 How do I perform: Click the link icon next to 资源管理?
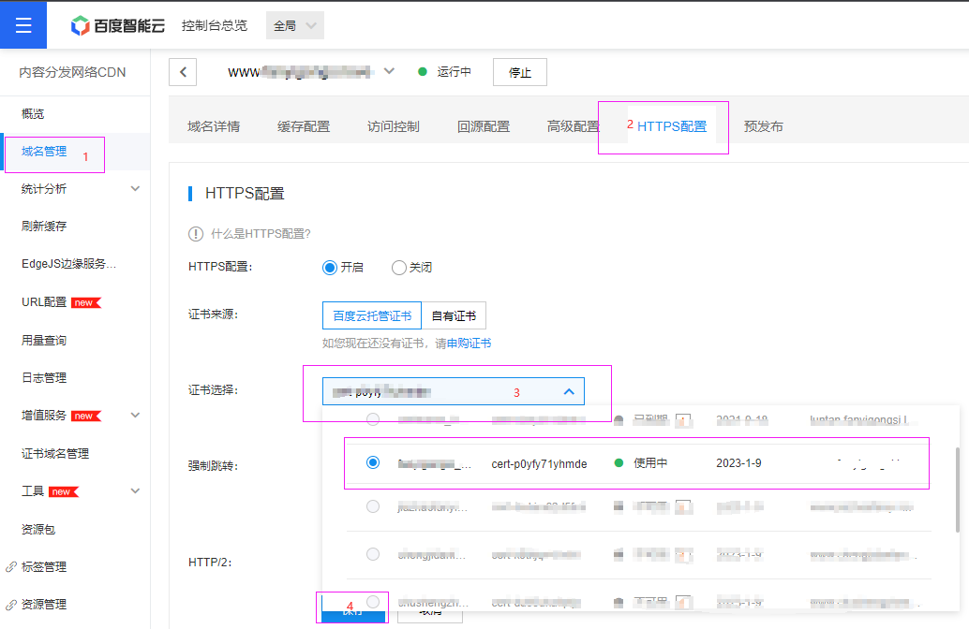click(x=11, y=605)
